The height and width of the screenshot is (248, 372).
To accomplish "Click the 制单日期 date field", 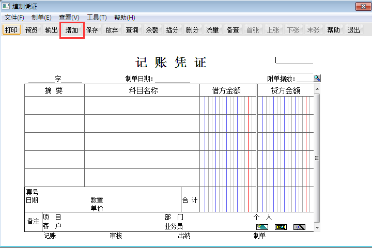I will point(172,79).
